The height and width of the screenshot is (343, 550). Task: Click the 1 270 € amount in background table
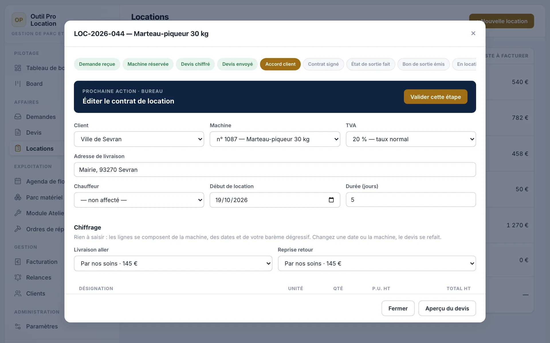point(517,225)
